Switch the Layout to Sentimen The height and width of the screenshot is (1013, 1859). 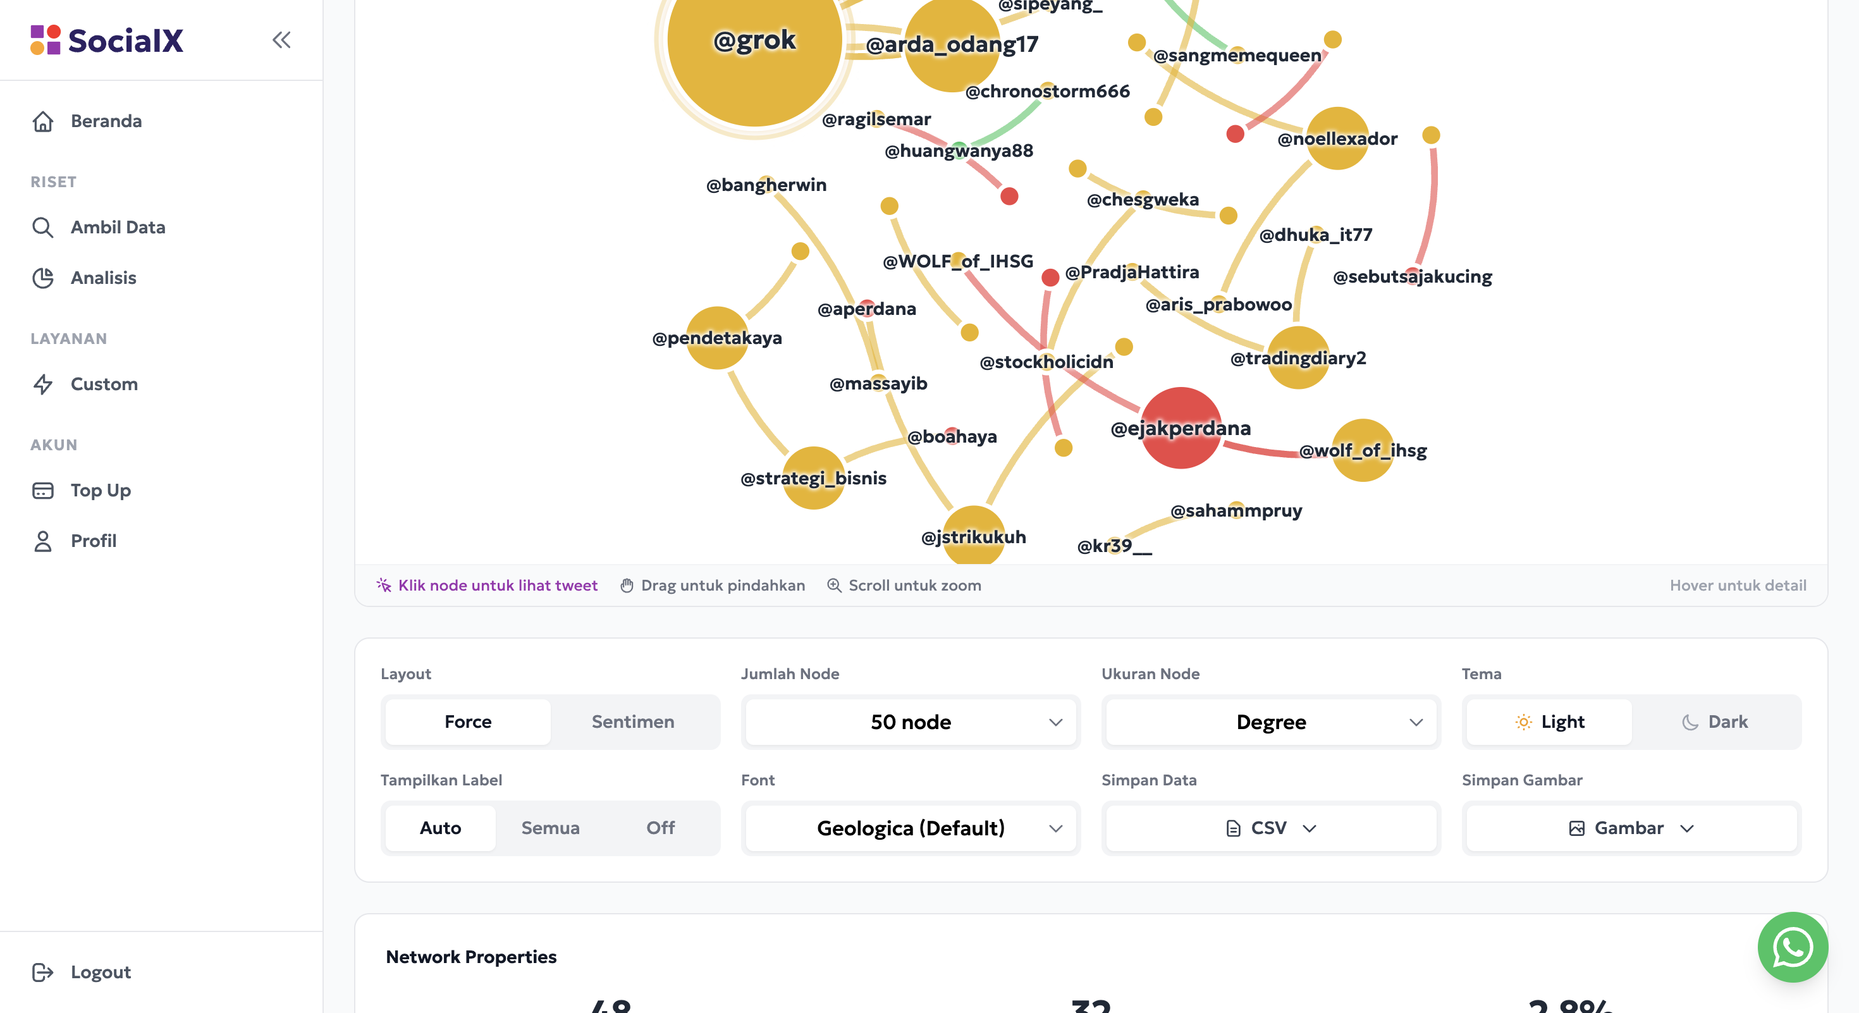tap(633, 721)
